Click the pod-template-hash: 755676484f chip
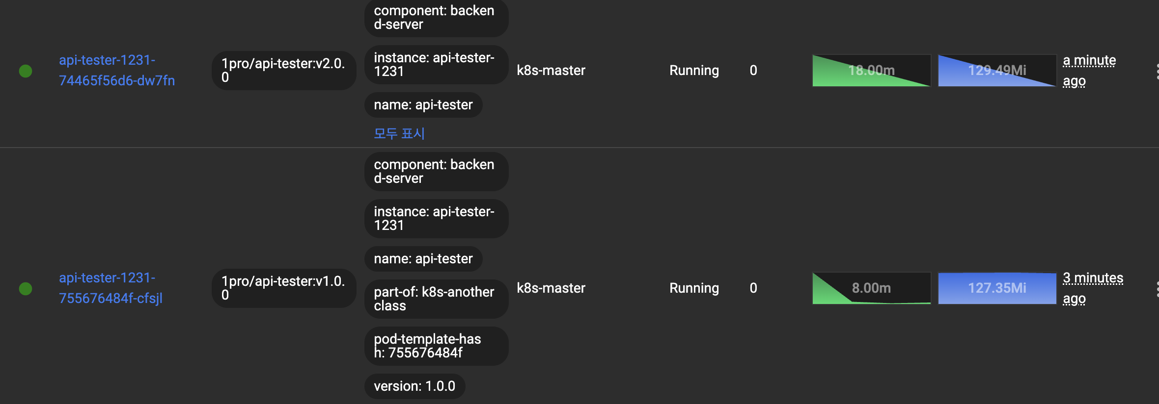 tap(436, 346)
